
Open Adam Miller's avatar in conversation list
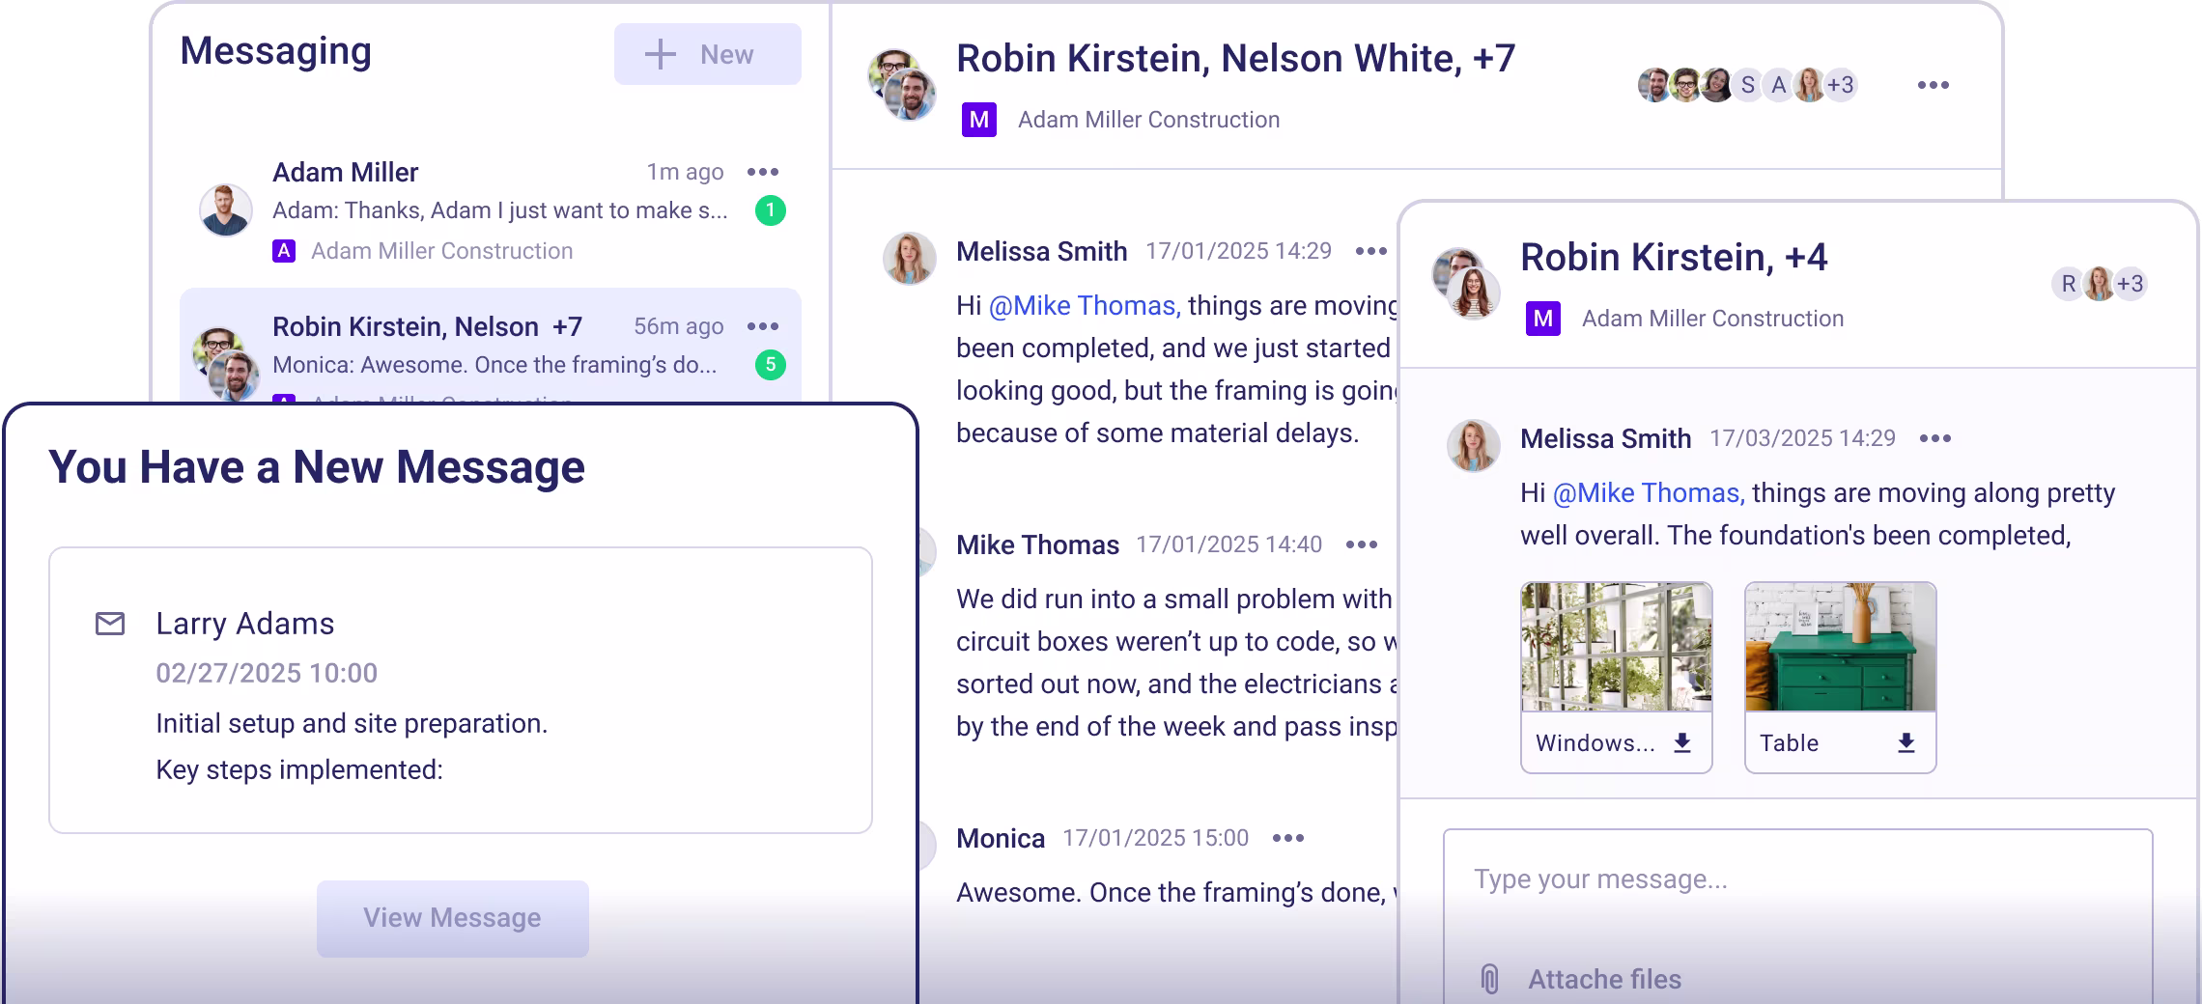(x=225, y=209)
